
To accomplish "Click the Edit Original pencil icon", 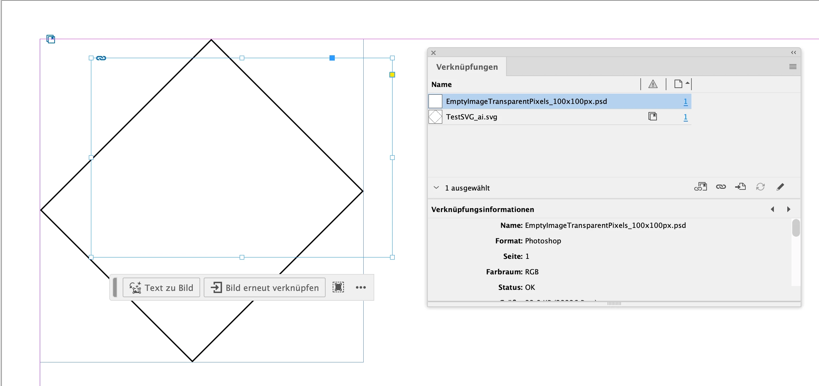I will click(780, 187).
